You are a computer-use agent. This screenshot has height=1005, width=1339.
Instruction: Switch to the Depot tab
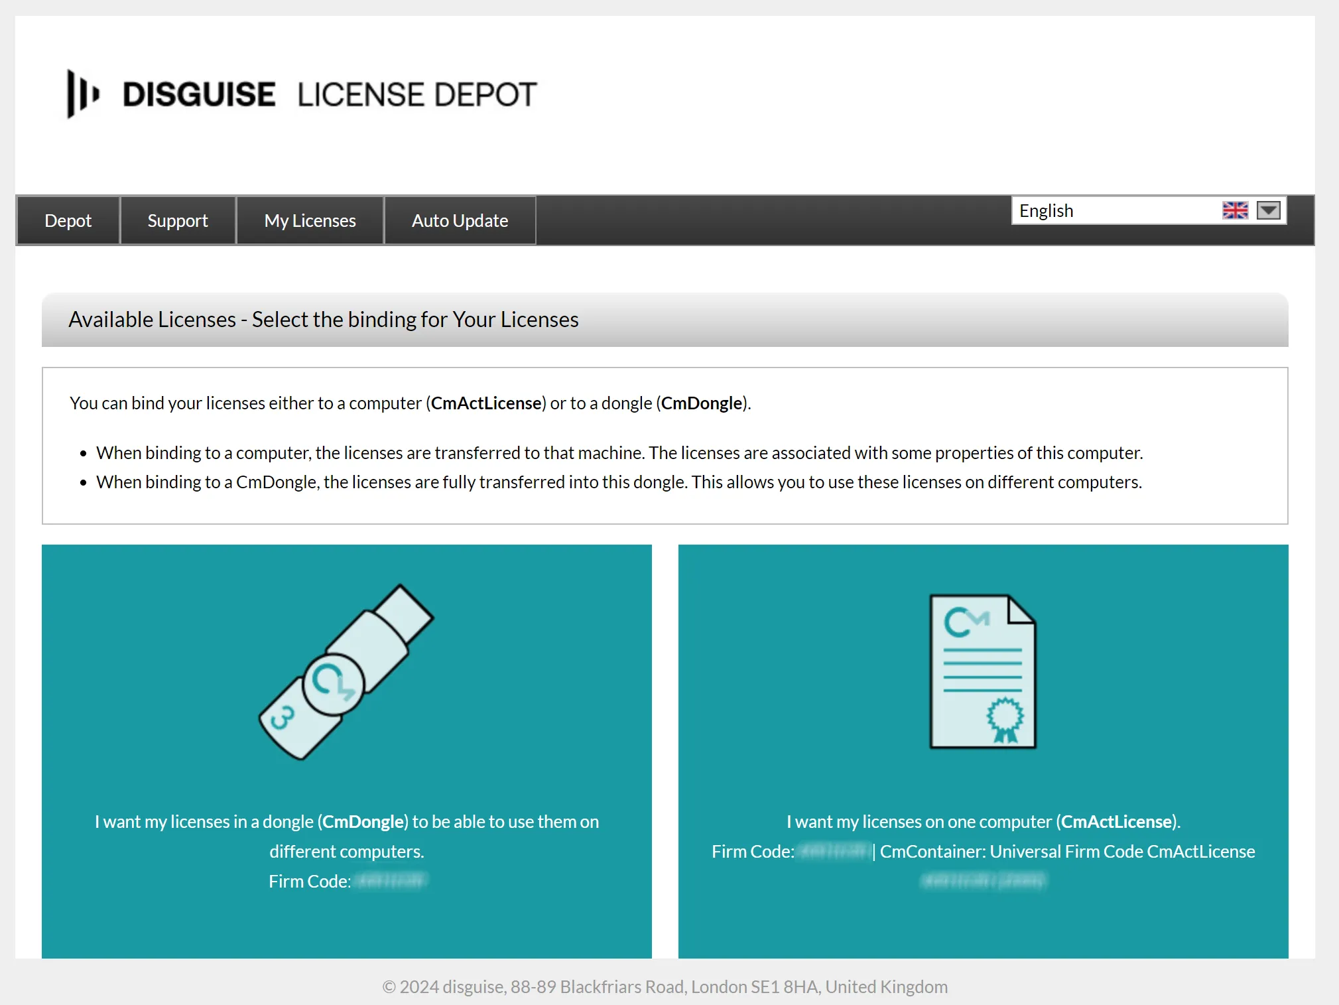point(68,220)
